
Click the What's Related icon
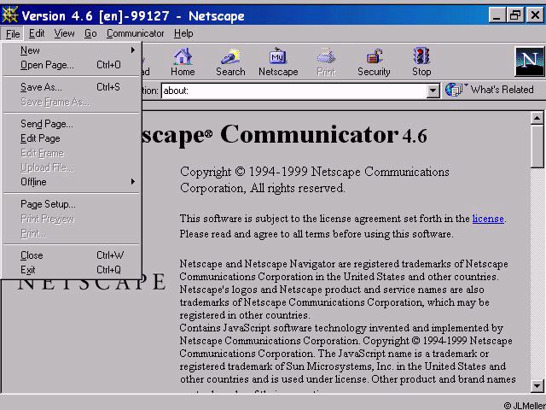tap(455, 90)
